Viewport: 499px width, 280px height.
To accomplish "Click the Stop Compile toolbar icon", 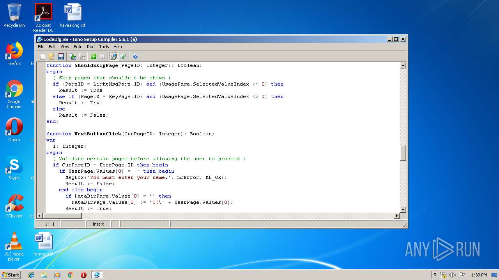I will tap(82, 56).
